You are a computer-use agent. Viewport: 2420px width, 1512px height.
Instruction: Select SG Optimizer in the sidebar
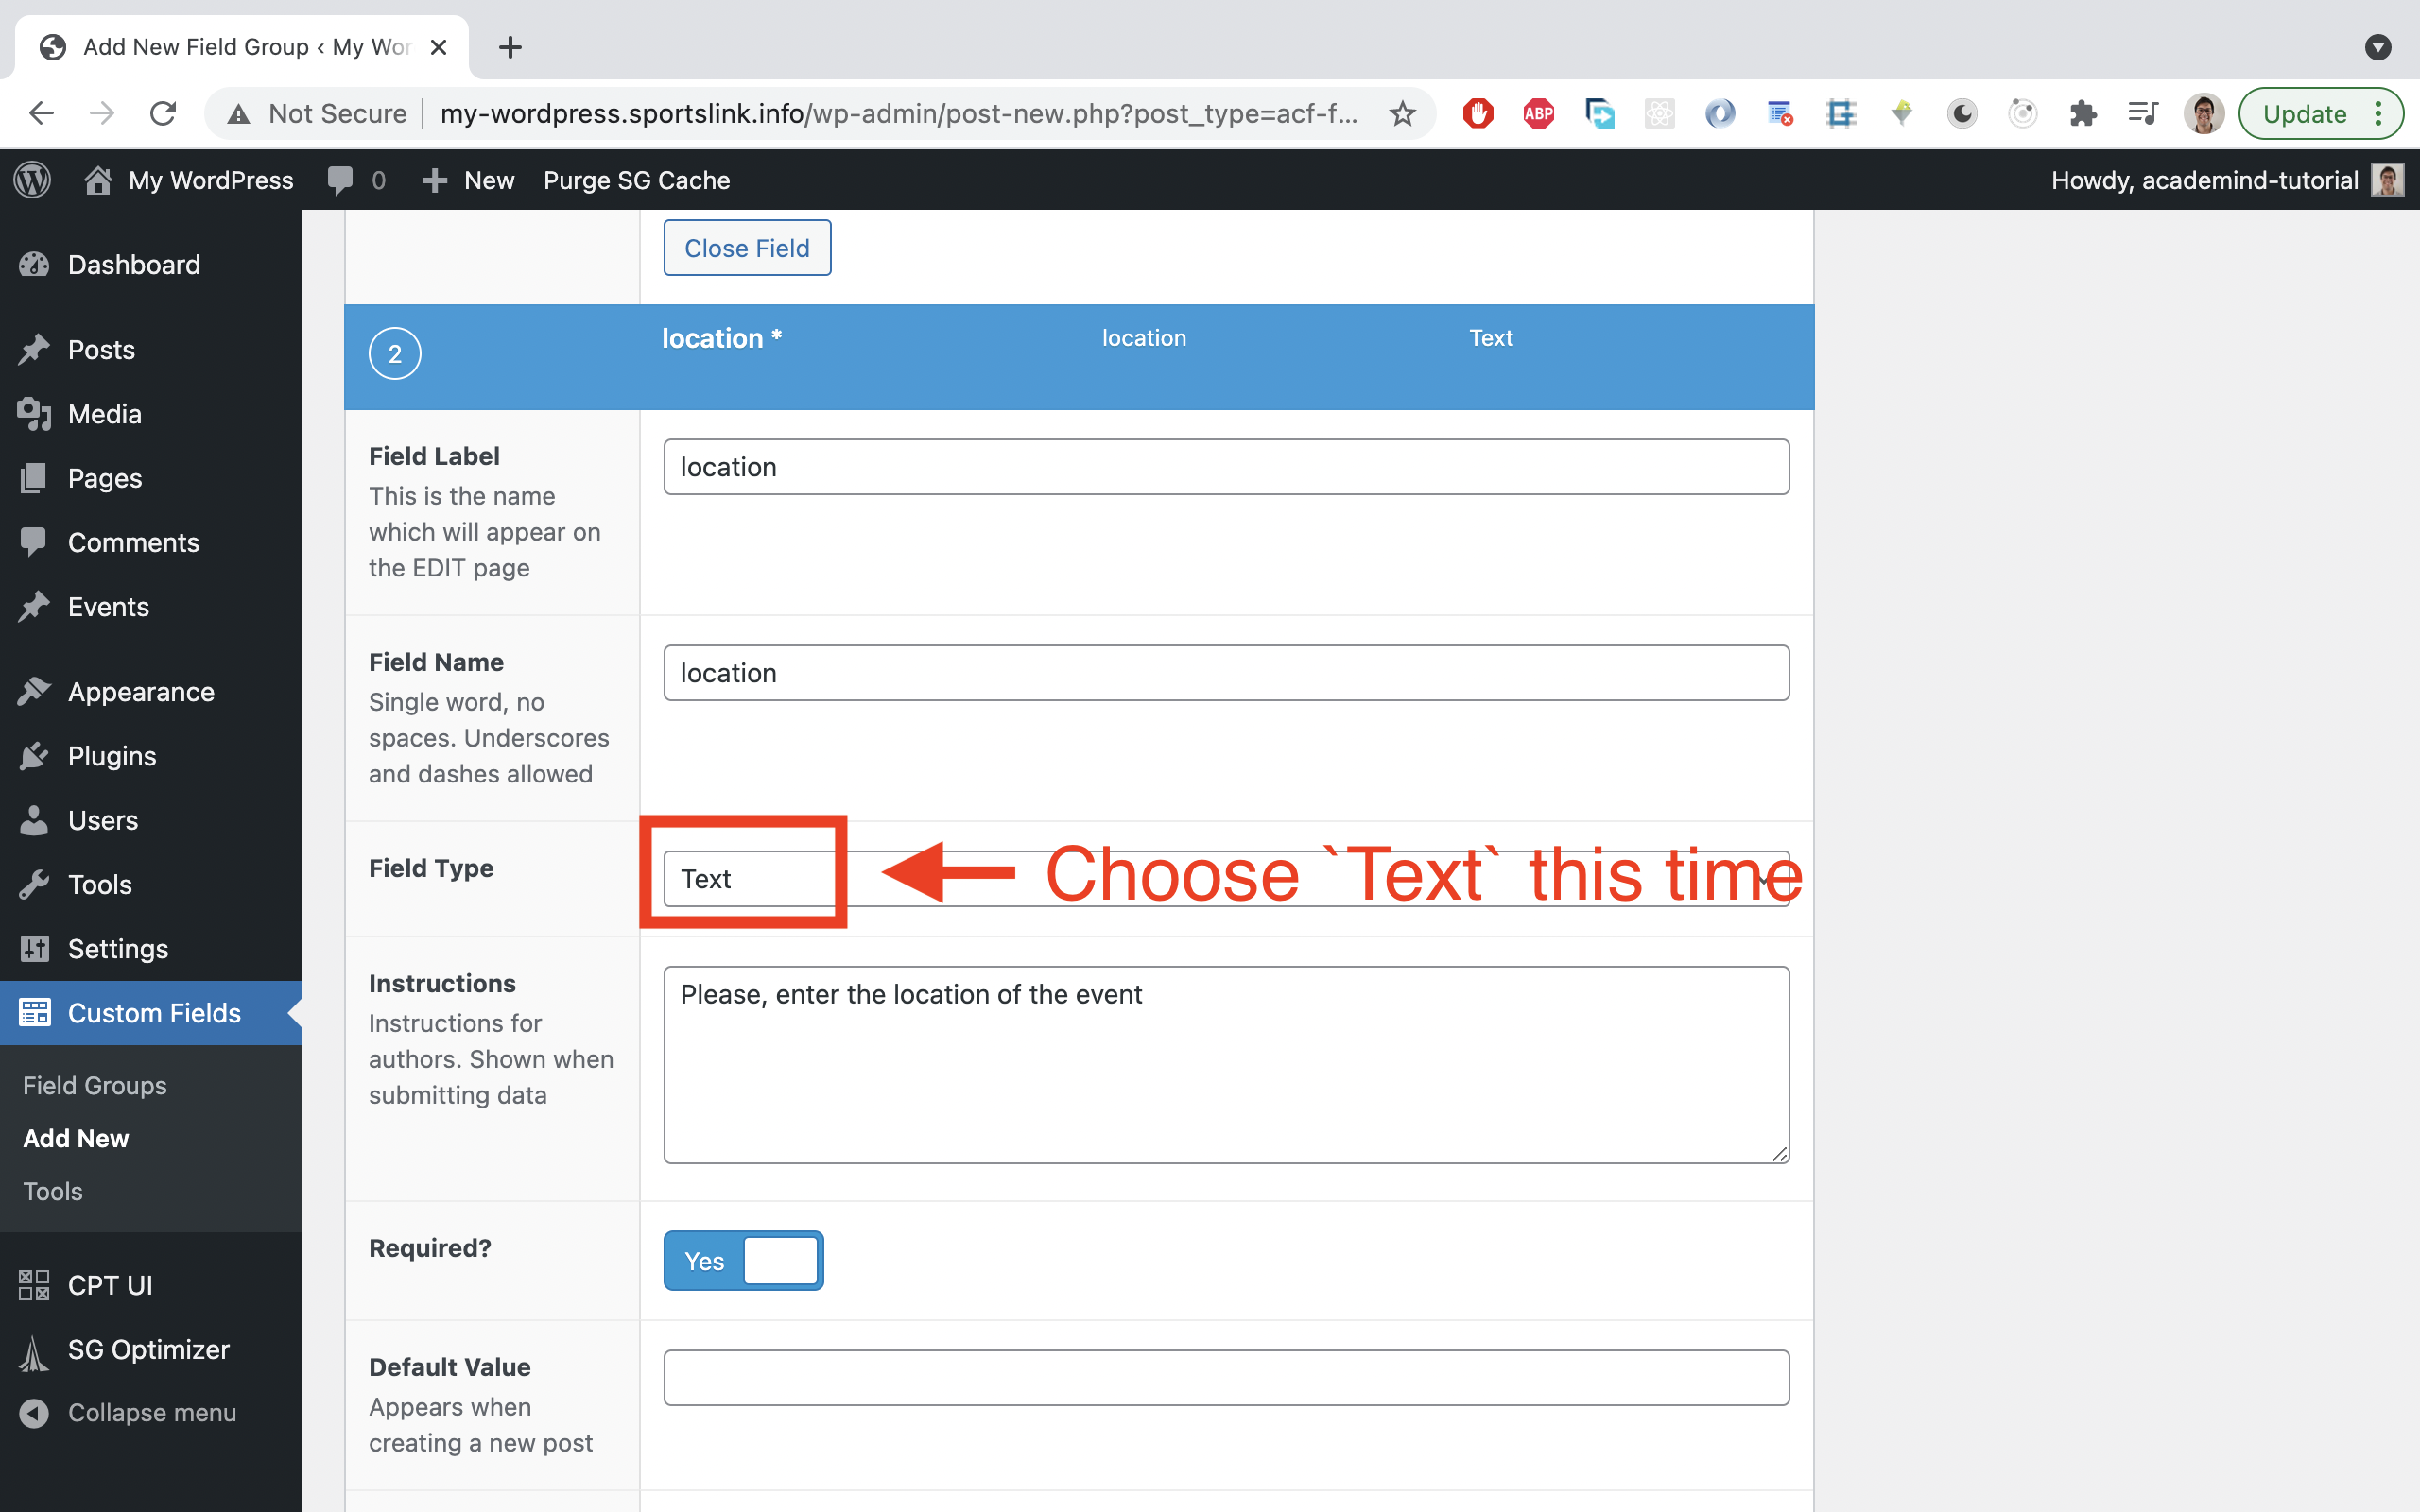pos(147,1349)
